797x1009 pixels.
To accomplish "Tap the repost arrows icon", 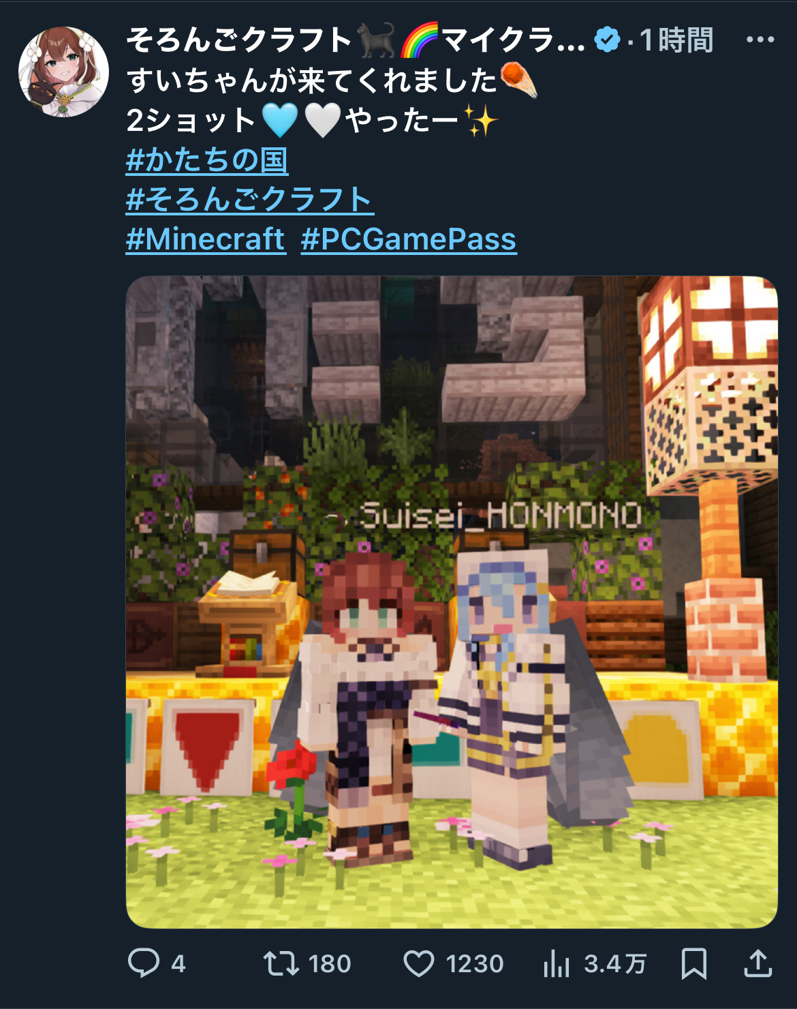I will 281,963.
